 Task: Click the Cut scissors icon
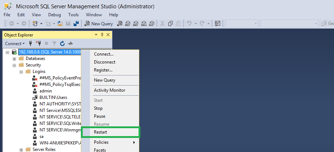pos(162,23)
